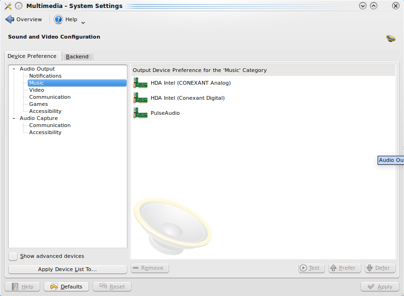Click the wrench tools icon in title bar
The height and width of the screenshot is (296, 404).
coord(8,6)
